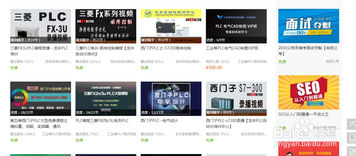Open the 西门子 S7-300 录播视频 thumbnail

click(x=236, y=99)
